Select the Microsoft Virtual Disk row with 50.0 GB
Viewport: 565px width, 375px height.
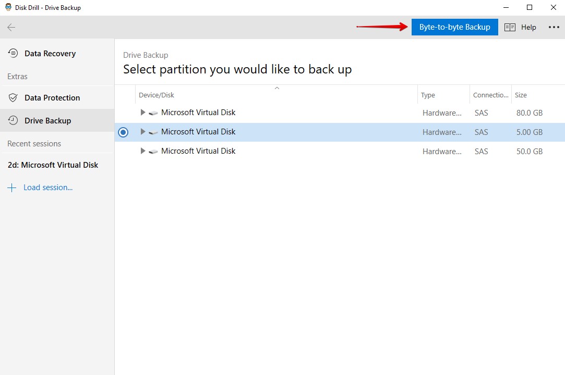(x=340, y=151)
